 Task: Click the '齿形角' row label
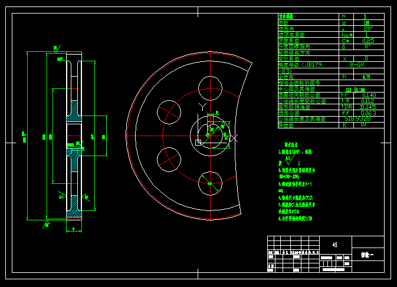[286, 29]
